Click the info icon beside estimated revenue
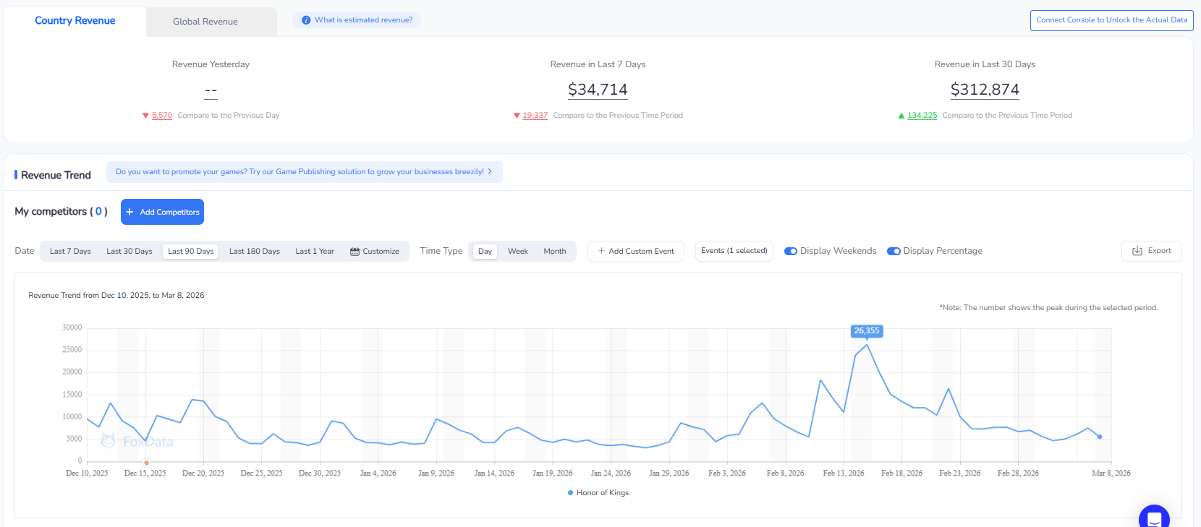1201x527 pixels. tap(306, 20)
